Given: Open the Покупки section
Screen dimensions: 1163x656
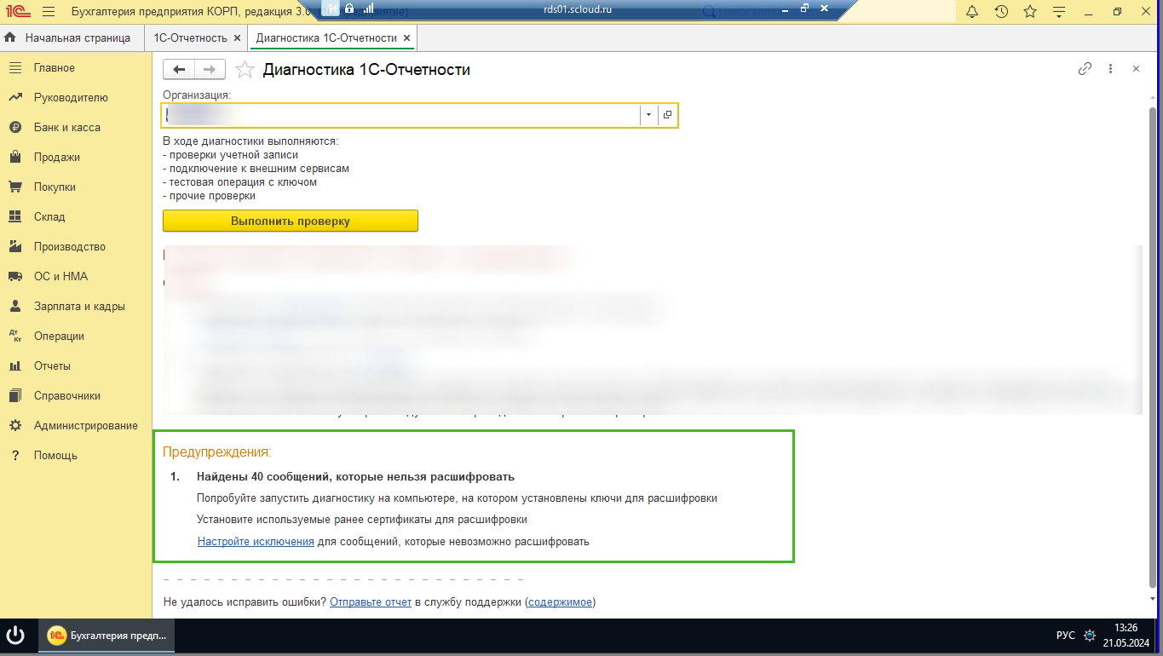Looking at the screenshot, I should (76, 187).
